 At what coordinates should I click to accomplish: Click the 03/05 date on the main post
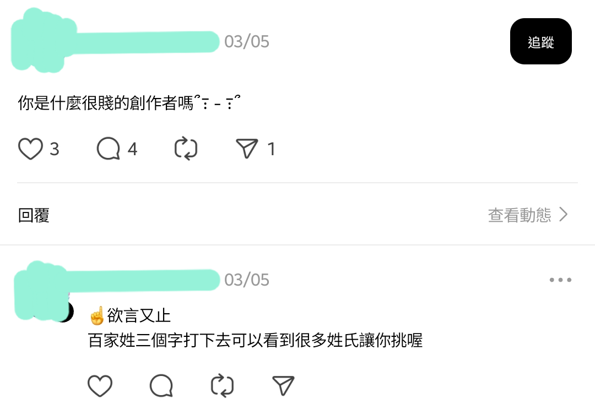[x=247, y=42]
